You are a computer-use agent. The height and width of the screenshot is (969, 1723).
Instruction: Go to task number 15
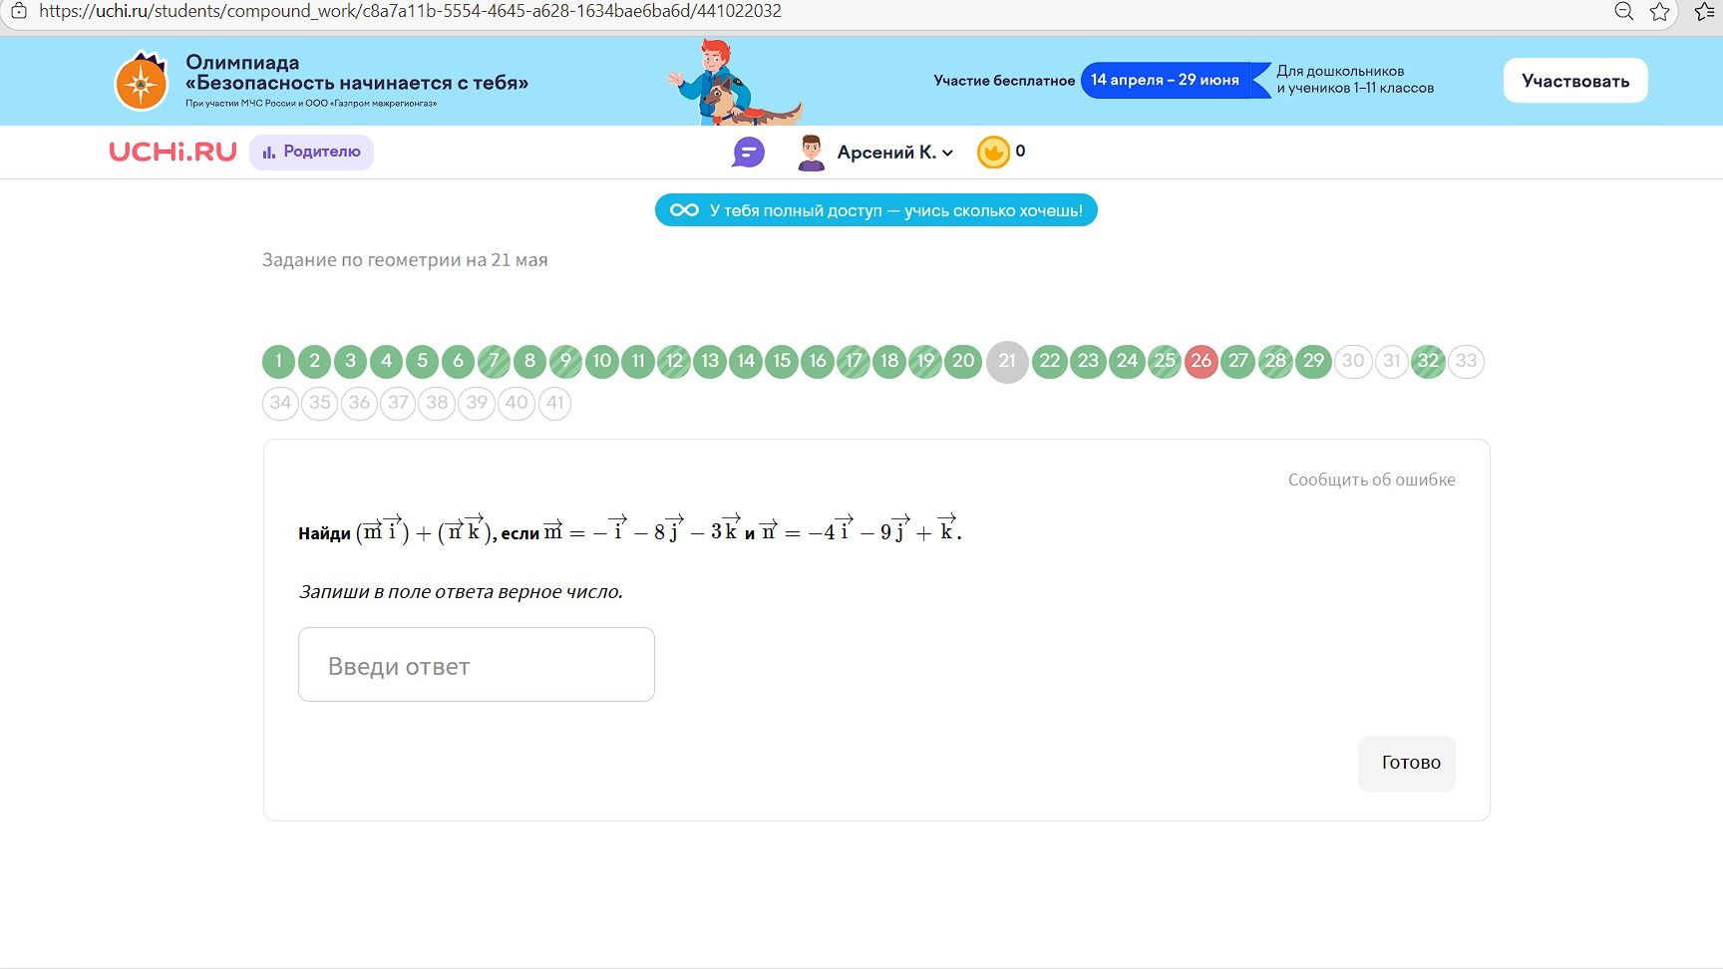pos(782,361)
